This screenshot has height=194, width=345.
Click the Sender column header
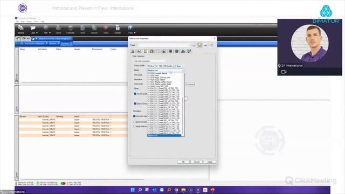77,49
